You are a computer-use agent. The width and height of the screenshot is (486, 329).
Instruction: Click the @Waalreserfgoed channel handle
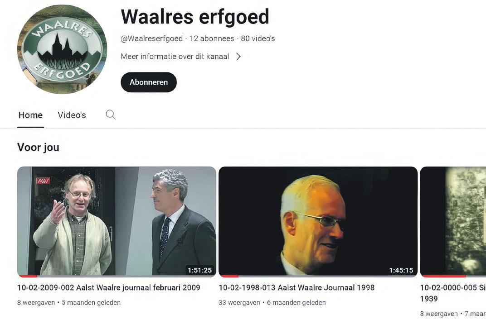tap(151, 38)
